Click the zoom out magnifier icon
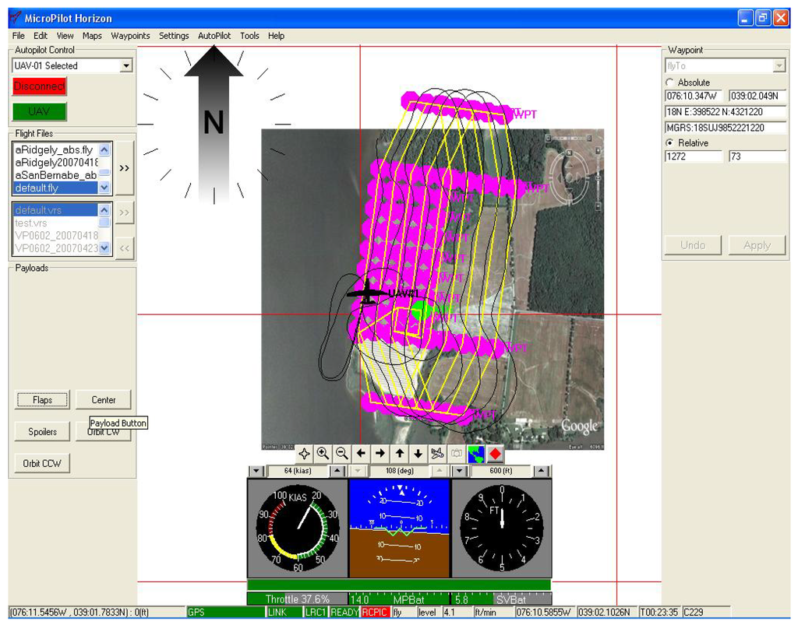The image size is (798, 625). coord(341,453)
